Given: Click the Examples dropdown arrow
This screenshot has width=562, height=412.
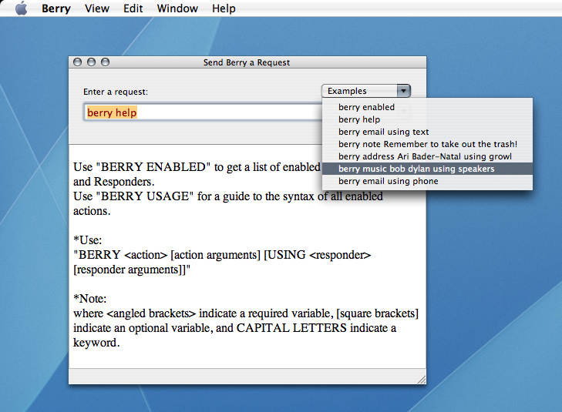Looking at the screenshot, I should (x=403, y=91).
